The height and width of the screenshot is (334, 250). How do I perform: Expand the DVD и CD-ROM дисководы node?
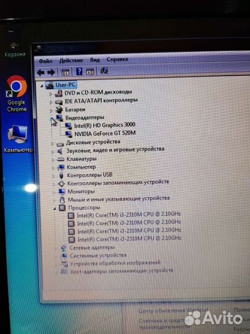coord(51,94)
